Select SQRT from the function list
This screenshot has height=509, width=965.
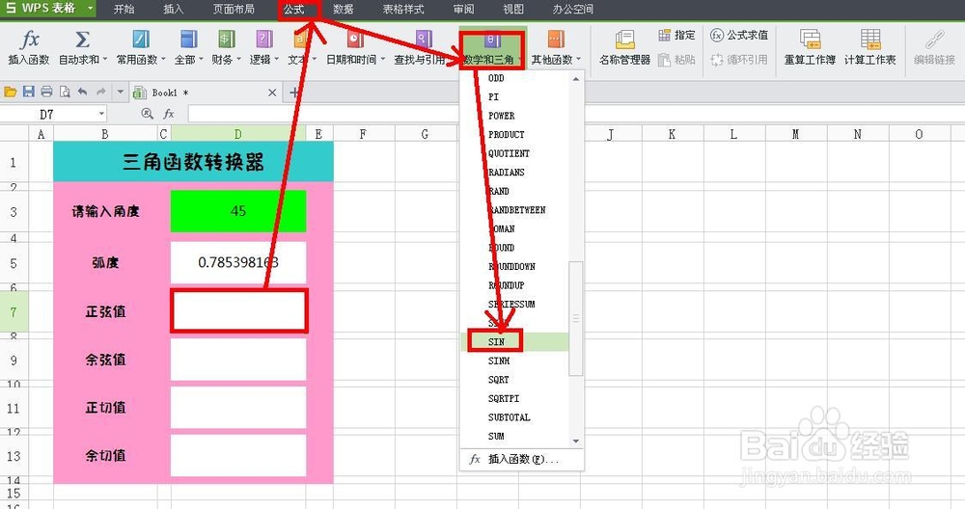point(499,380)
